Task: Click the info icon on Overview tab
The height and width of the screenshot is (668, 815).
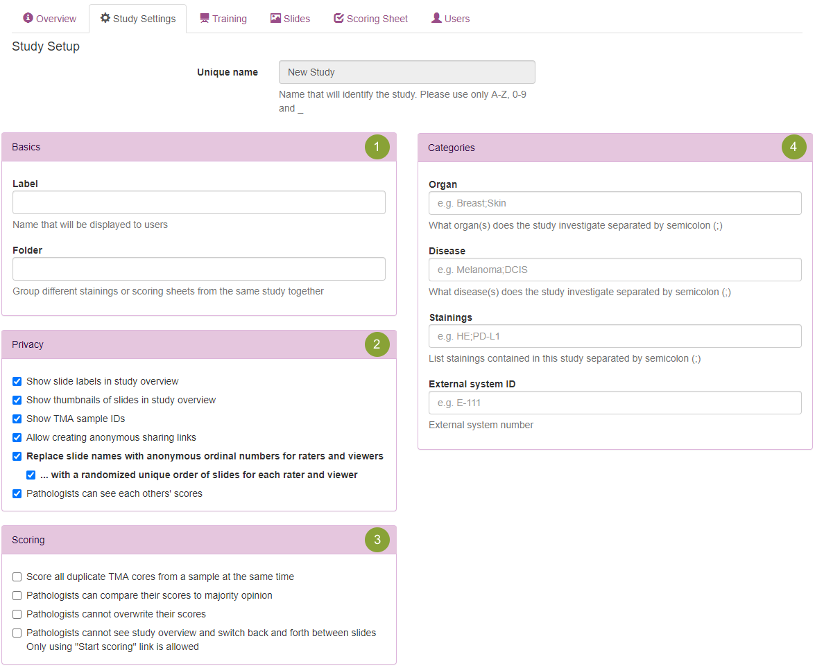Action: (28, 18)
